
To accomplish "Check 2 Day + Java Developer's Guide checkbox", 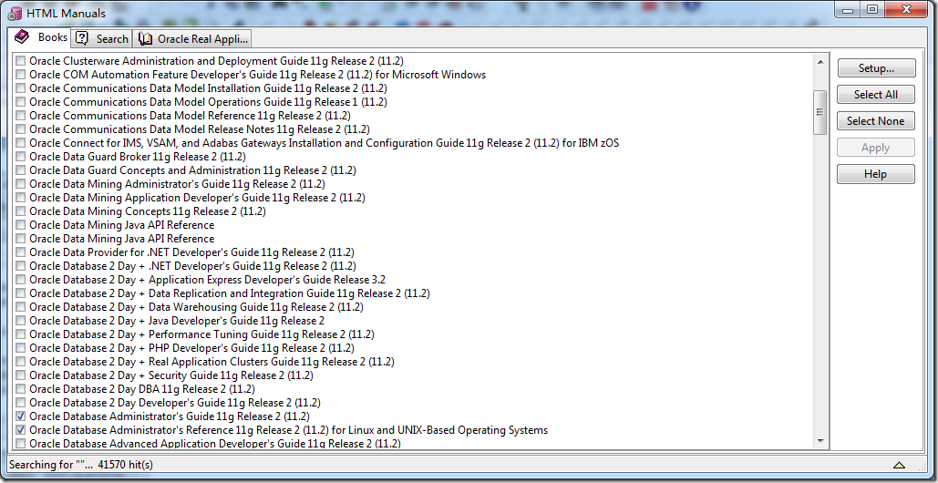I will point(21,321).
